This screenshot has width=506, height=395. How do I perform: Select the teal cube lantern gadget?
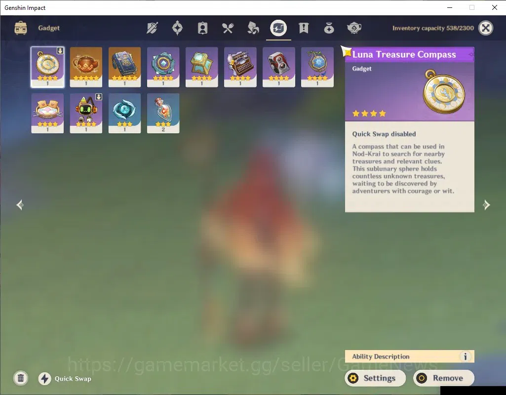202,67
